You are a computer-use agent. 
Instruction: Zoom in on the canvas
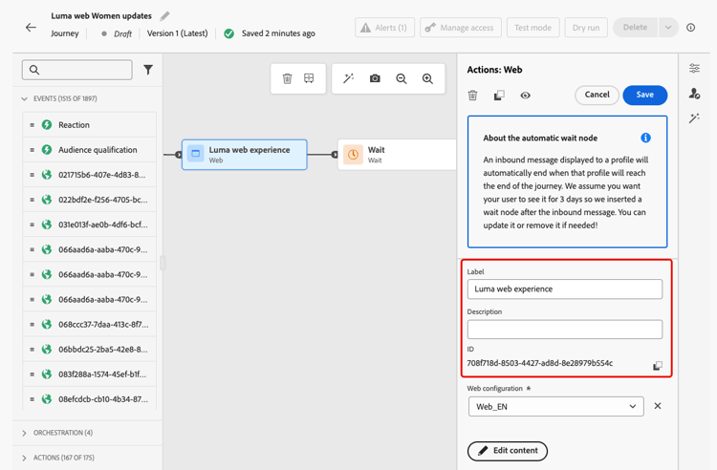click(427, 78)
